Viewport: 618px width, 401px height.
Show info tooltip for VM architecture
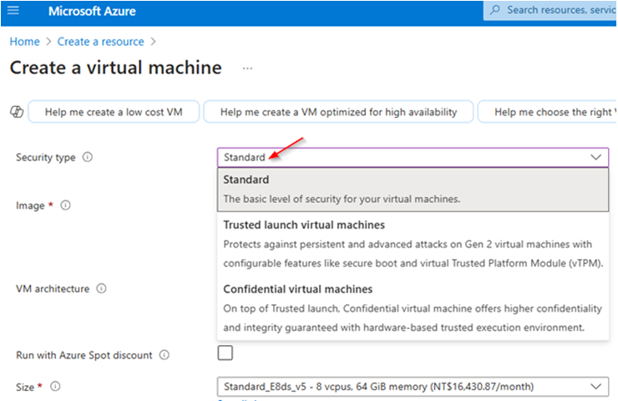point(101,288)
